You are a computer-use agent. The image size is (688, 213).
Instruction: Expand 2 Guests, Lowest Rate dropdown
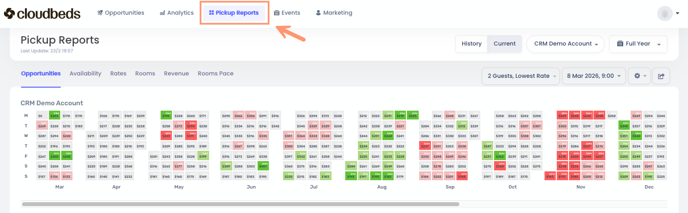[521, 76]
